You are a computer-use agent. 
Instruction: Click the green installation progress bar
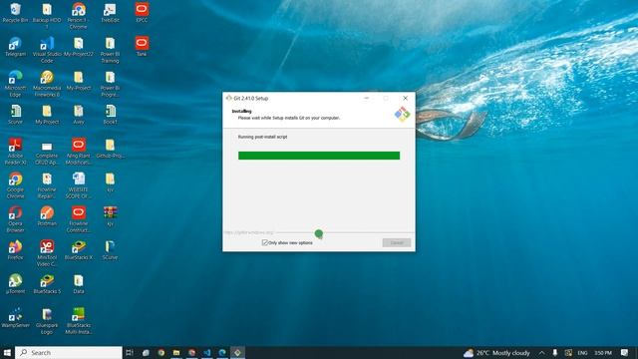pos(319,156)
